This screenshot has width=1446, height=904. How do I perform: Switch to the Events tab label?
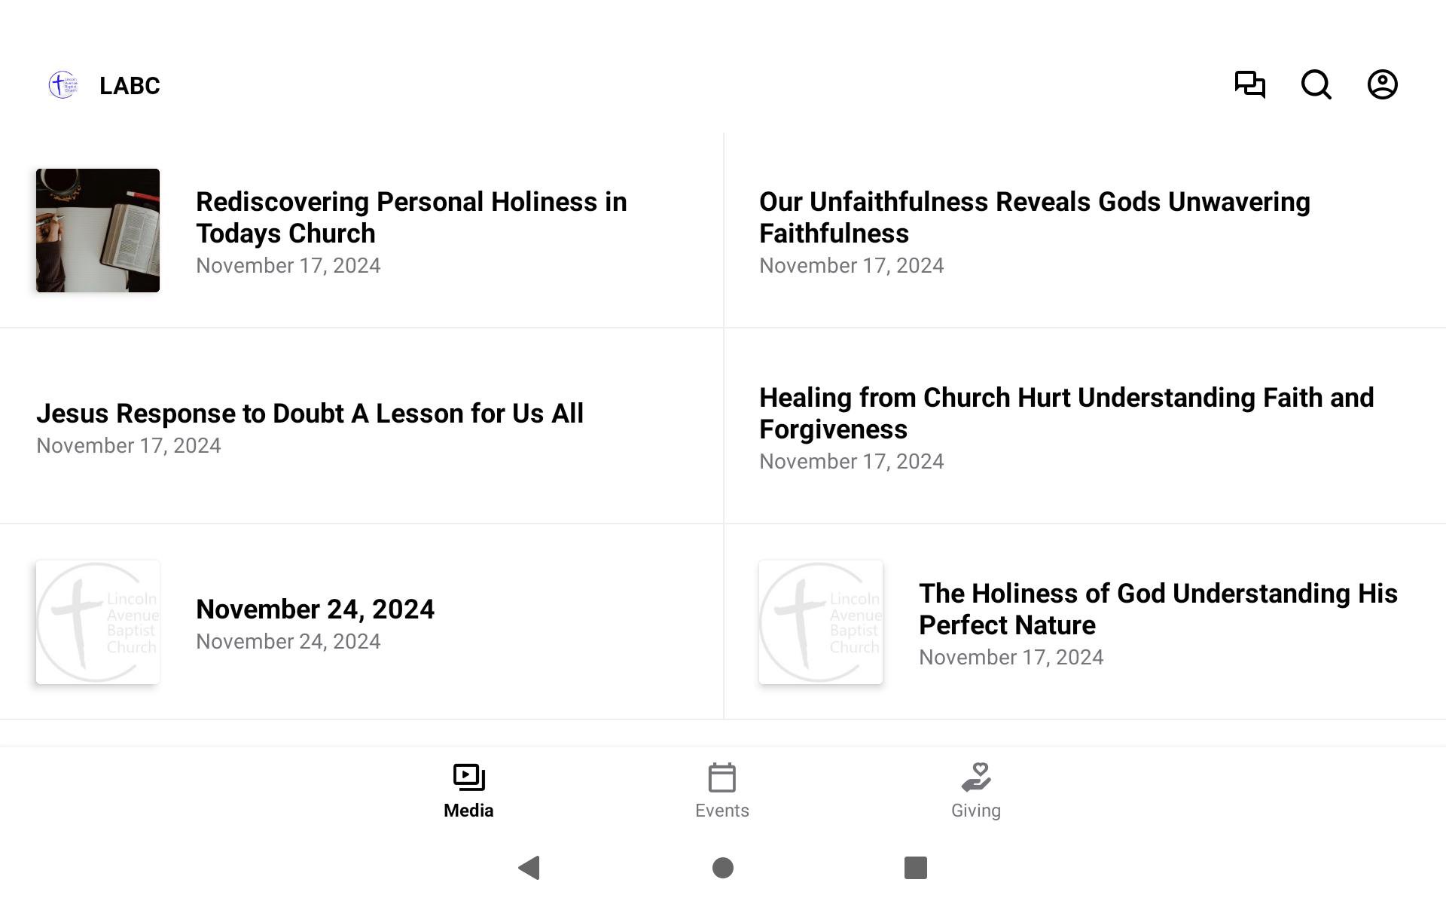coord(721,811)
